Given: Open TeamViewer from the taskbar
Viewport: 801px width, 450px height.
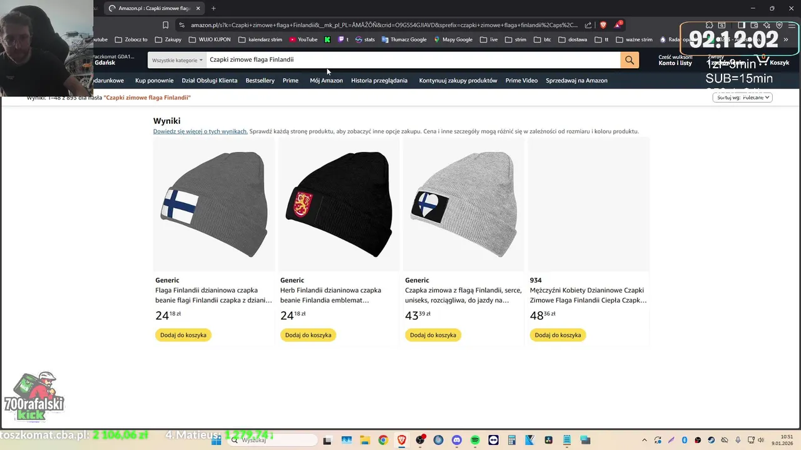Looking at the screenshot, I should pyautogui.click(x=493, y=440).
